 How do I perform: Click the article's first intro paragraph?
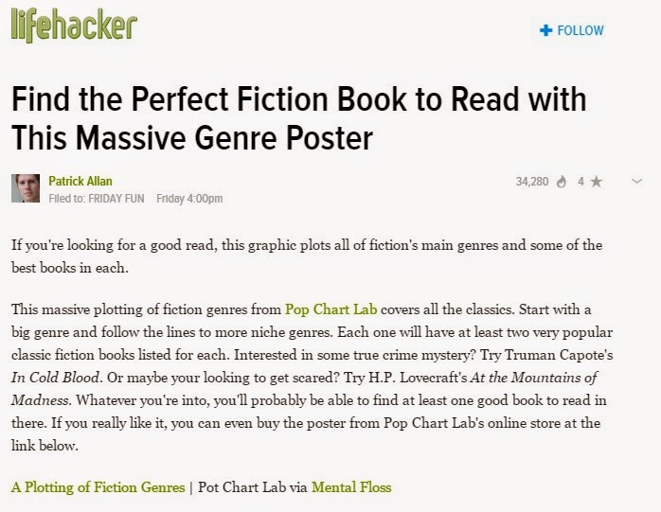307,255
